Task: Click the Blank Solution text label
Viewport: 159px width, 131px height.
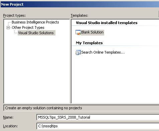Action: (x=92, y=32)
